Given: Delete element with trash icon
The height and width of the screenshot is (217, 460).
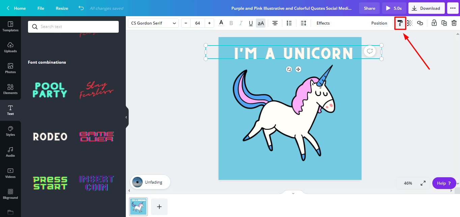Looking at the screenshot, I should pos(454,23).
